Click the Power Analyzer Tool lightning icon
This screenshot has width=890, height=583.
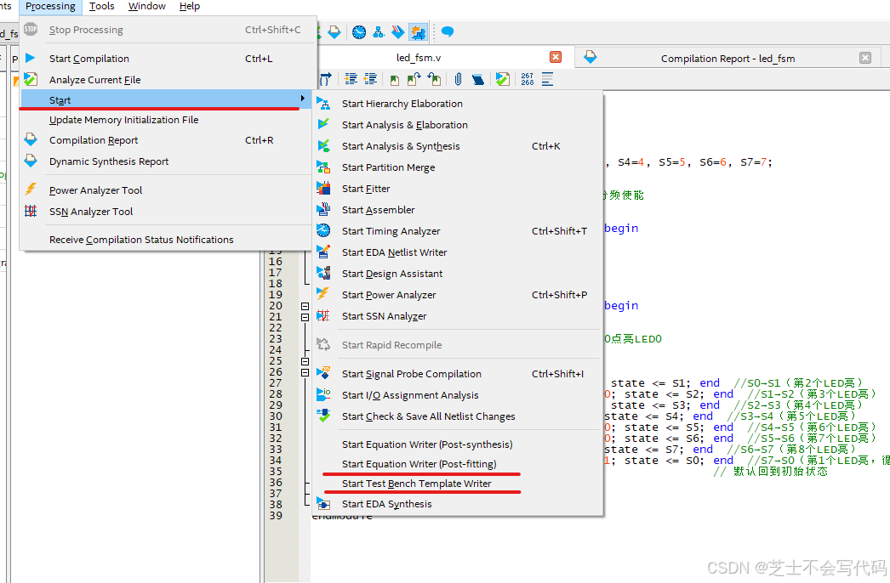point(31,190)
